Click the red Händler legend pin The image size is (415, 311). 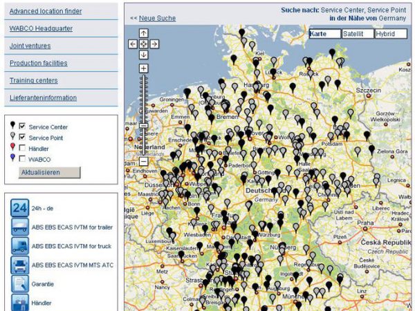pos(12,147)
